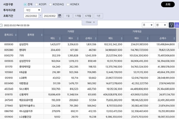Close the panel via Close tab
This screenshot has width=179, height=119.
(x=90, y=22)
